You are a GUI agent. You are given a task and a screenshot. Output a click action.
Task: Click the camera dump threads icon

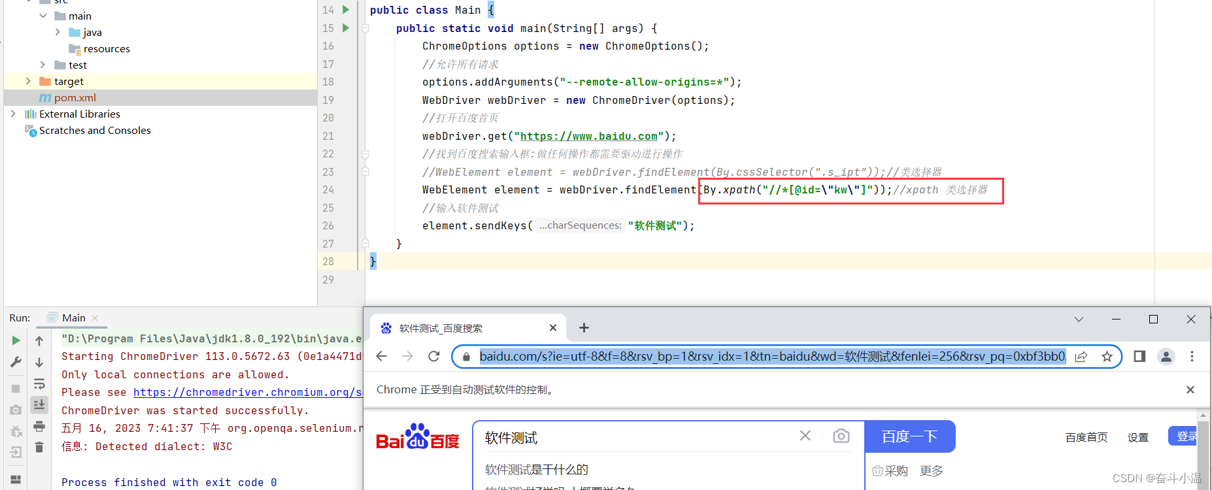(x=16, y=410)
